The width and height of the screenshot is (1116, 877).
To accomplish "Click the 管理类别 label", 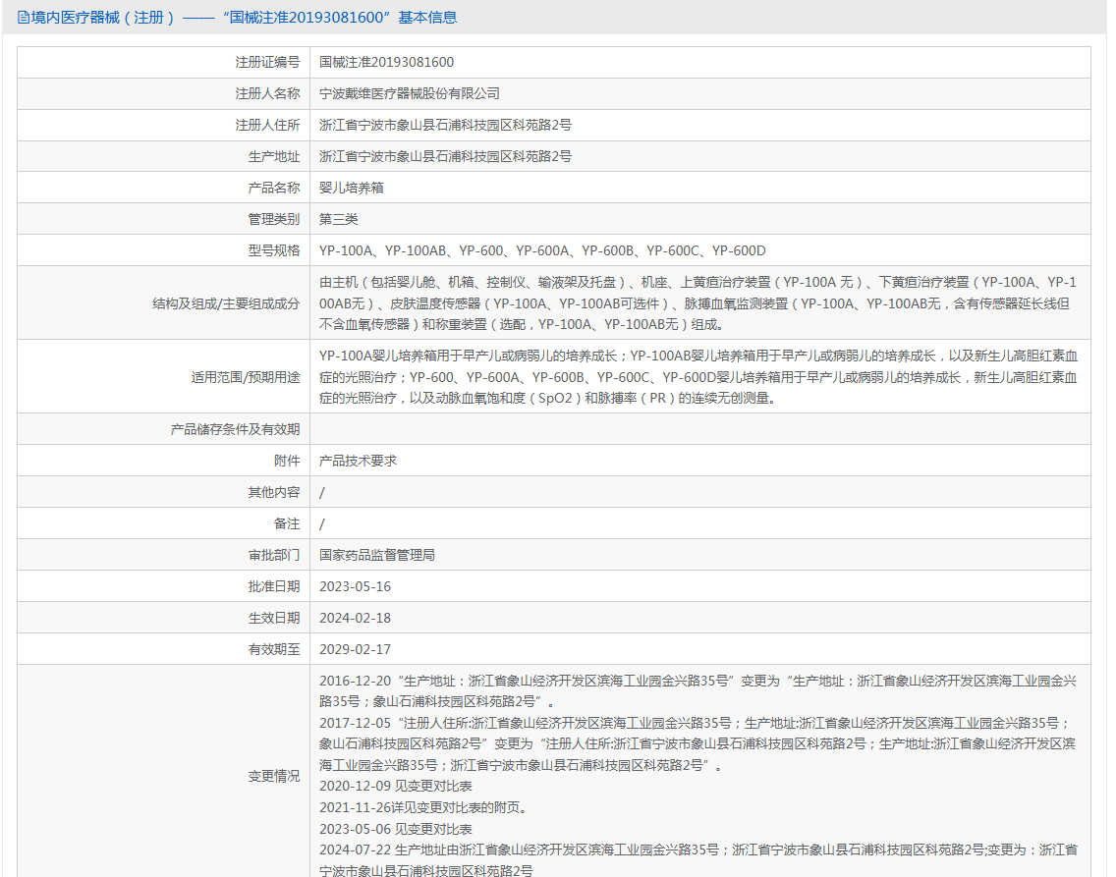I will 274,219.
